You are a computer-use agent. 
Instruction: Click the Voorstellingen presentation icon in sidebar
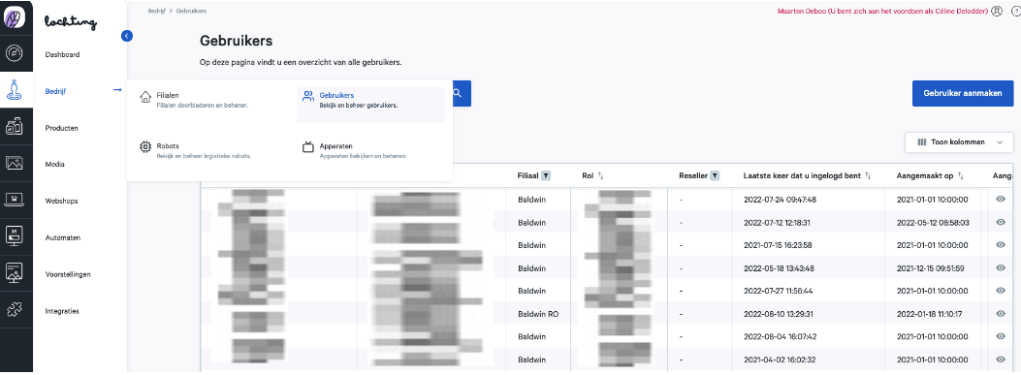pyautogui.click(x=15, y=273)
